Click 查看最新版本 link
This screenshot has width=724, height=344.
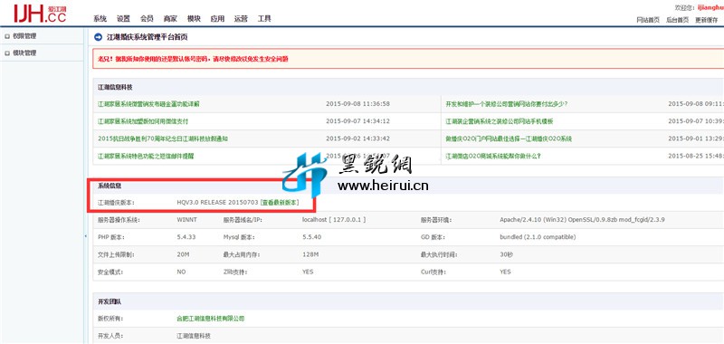tap(280, 203)
